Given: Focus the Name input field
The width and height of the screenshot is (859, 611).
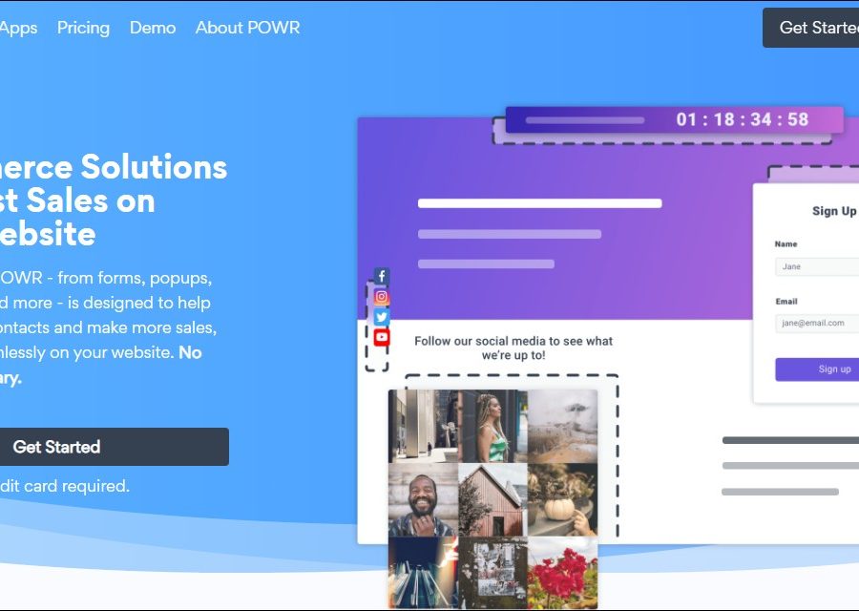Looking at the screenshot, I should [x=819, y=266].
